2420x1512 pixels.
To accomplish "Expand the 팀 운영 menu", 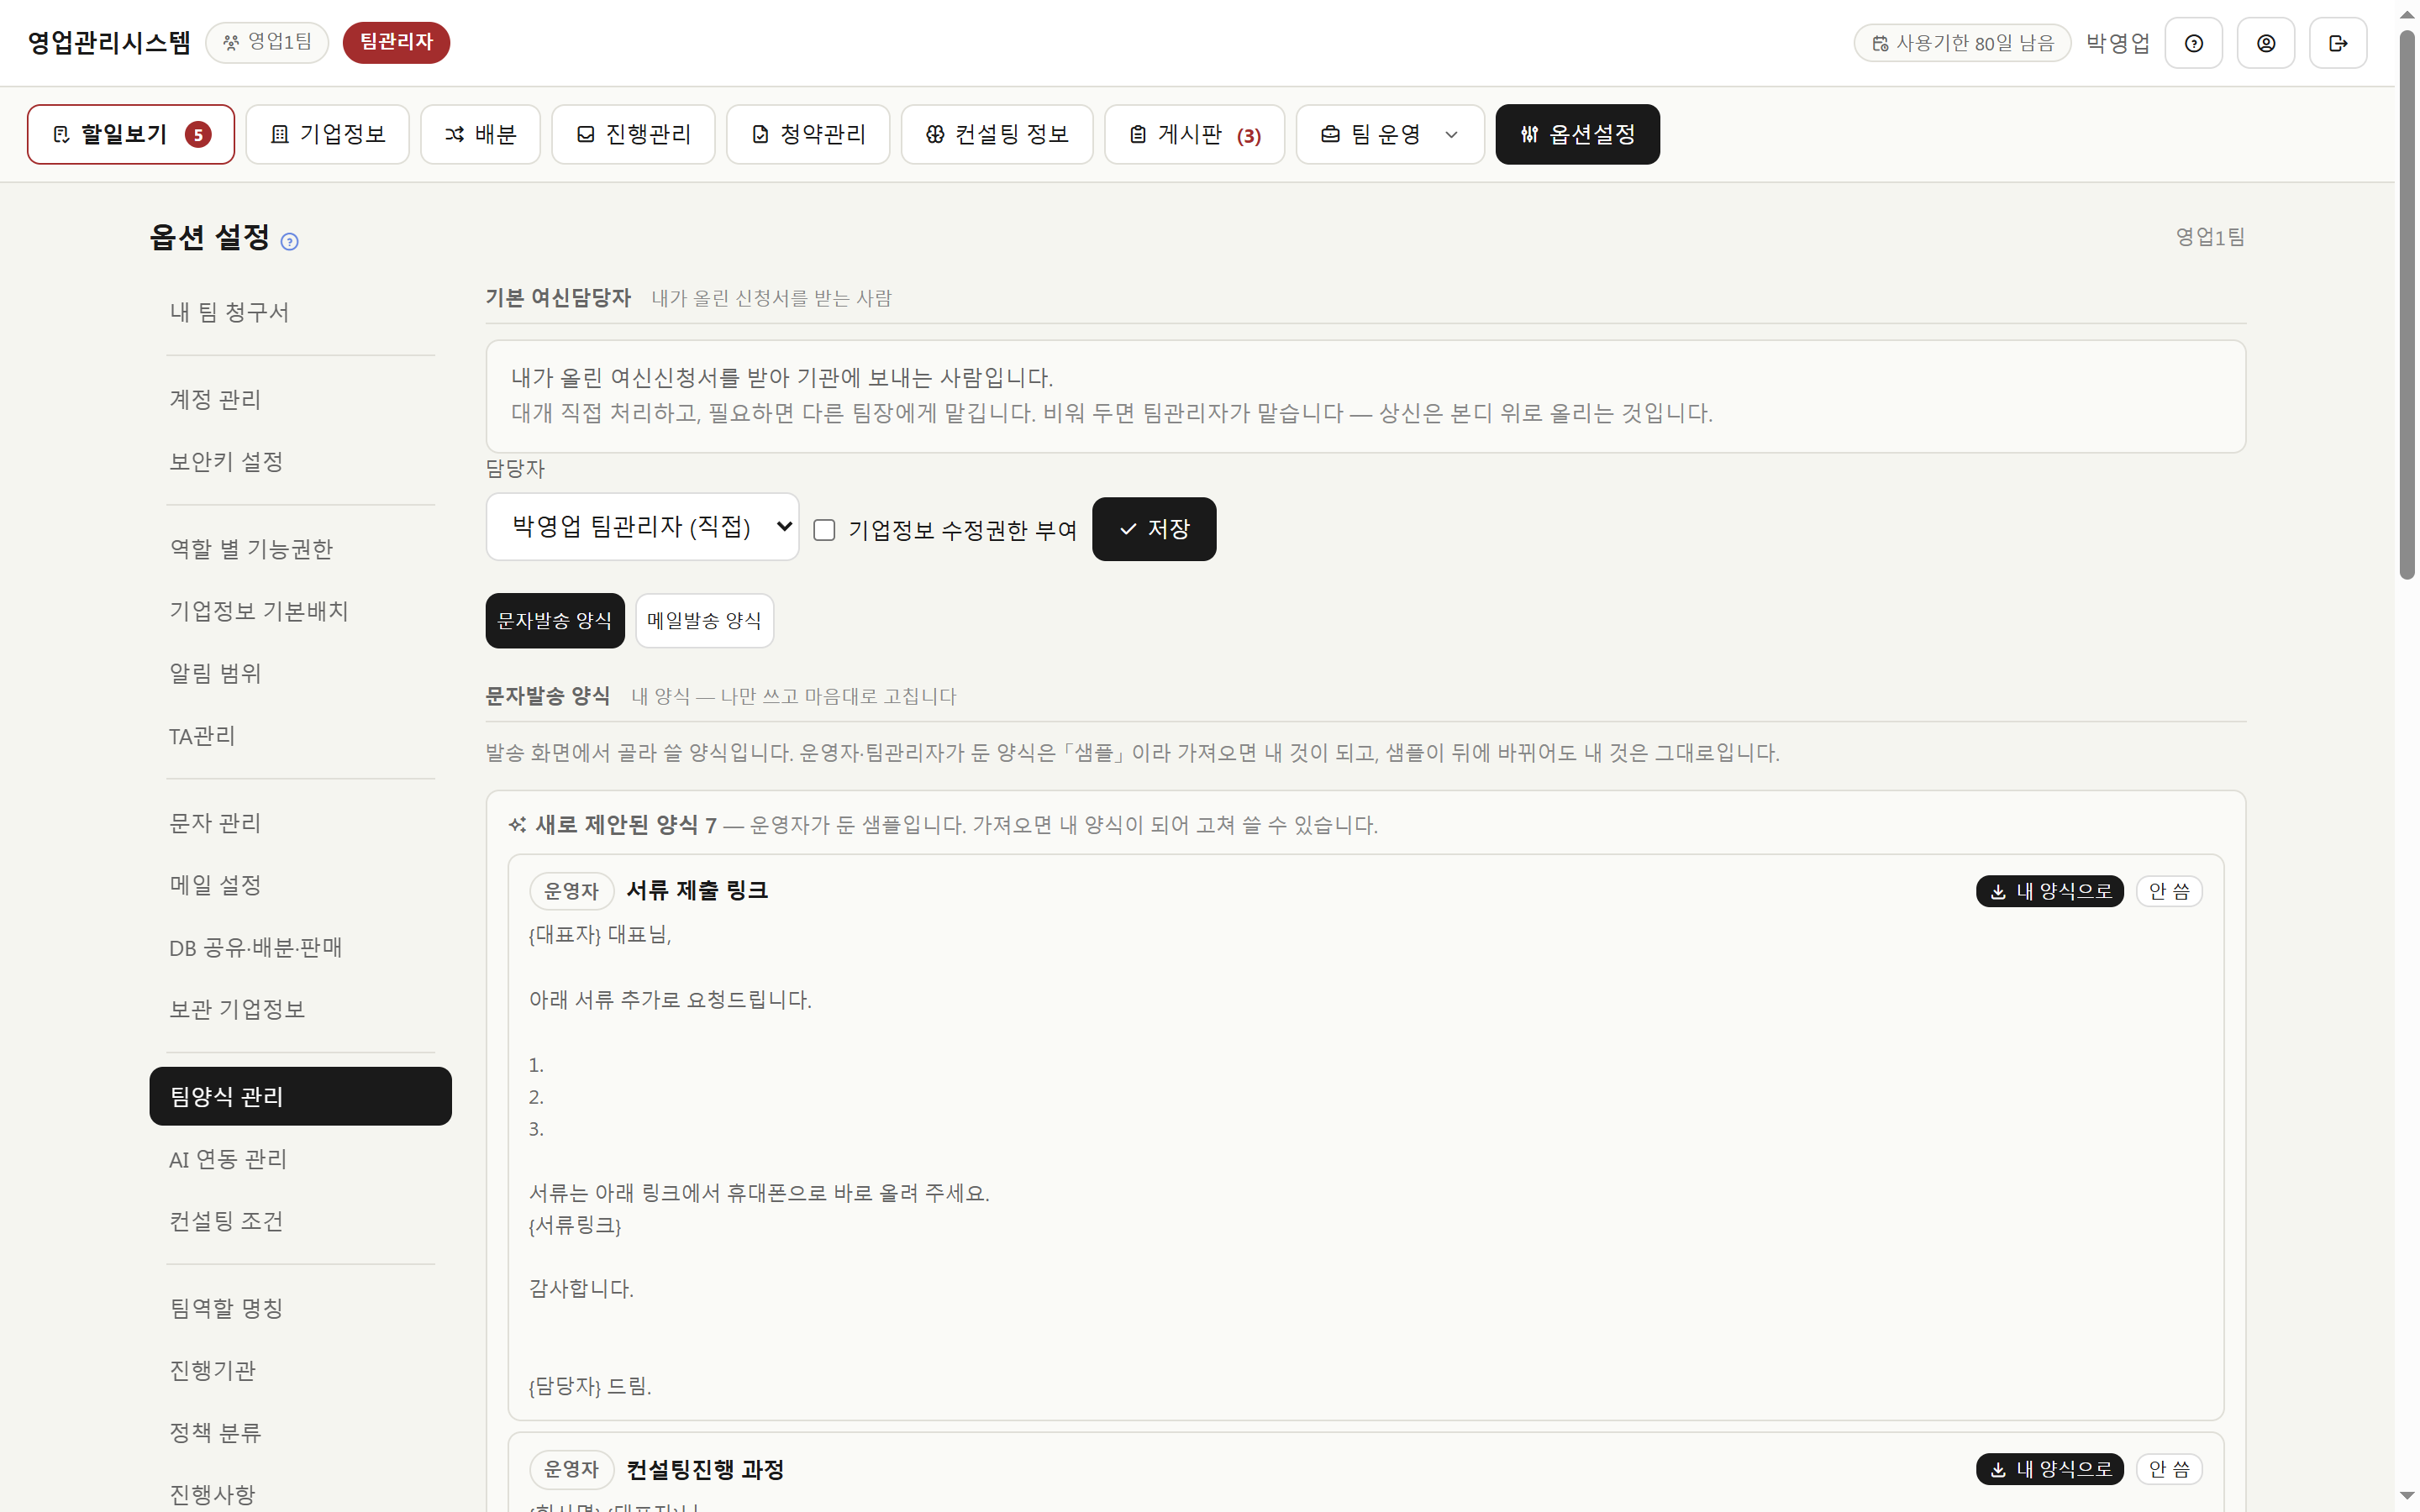I will 1390,134.
